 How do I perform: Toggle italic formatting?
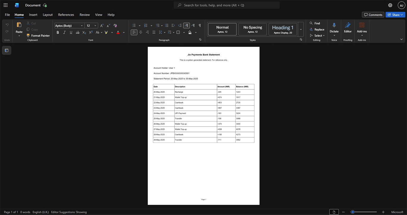[x=64, y=33]
